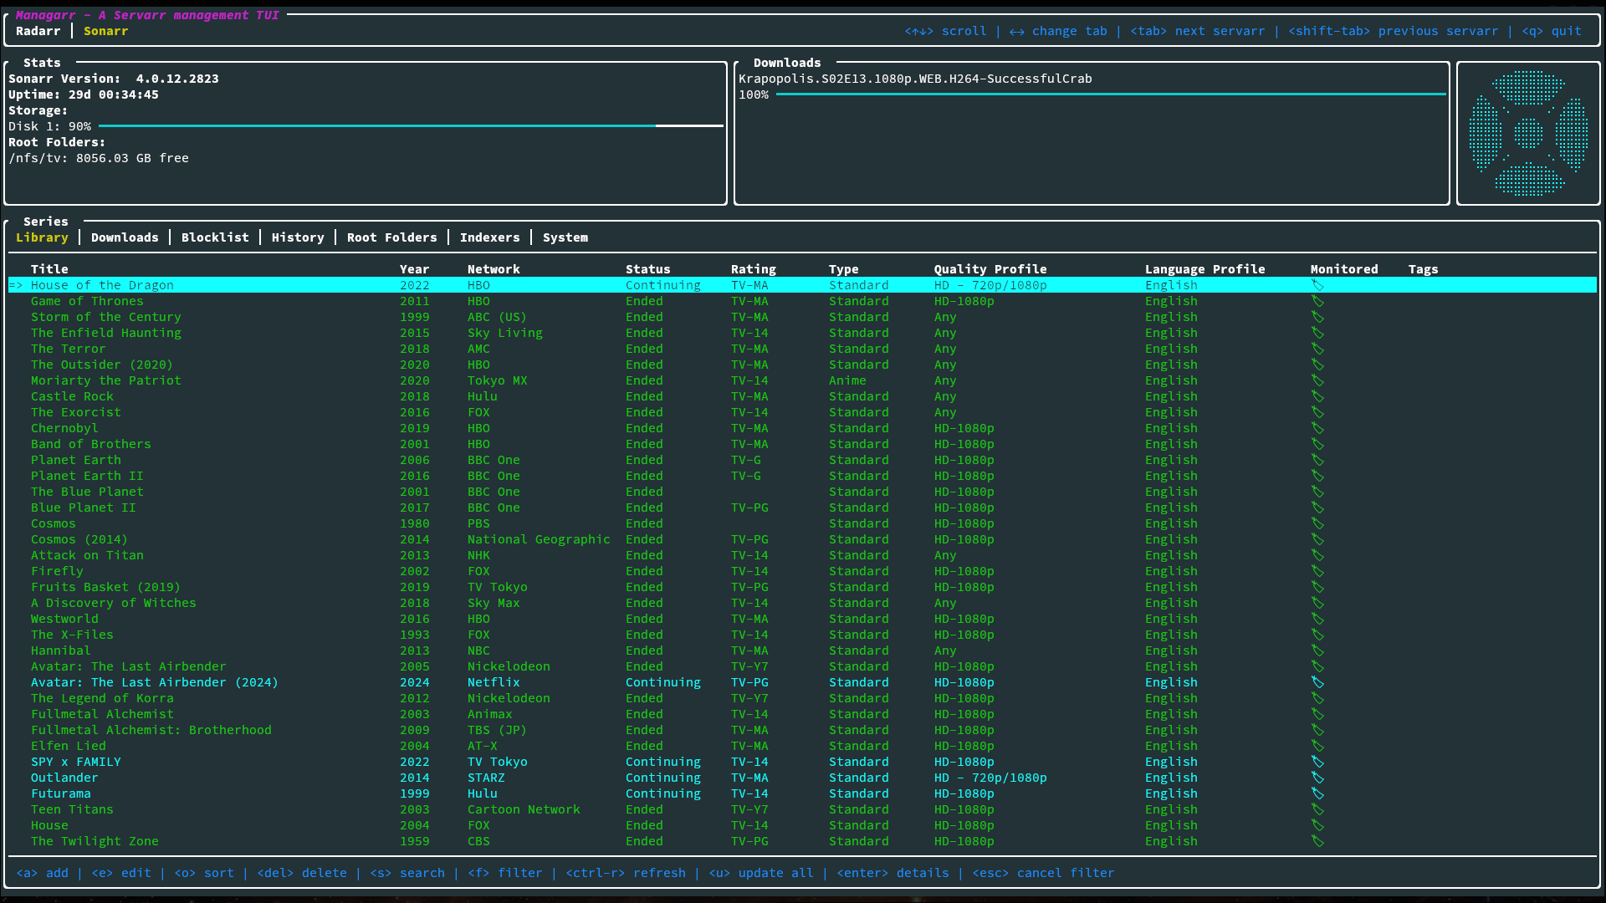Click the monitored bookmark icon for SPY x FAMILY
Screen dimensions: 1606x903
click(1318, 762)
